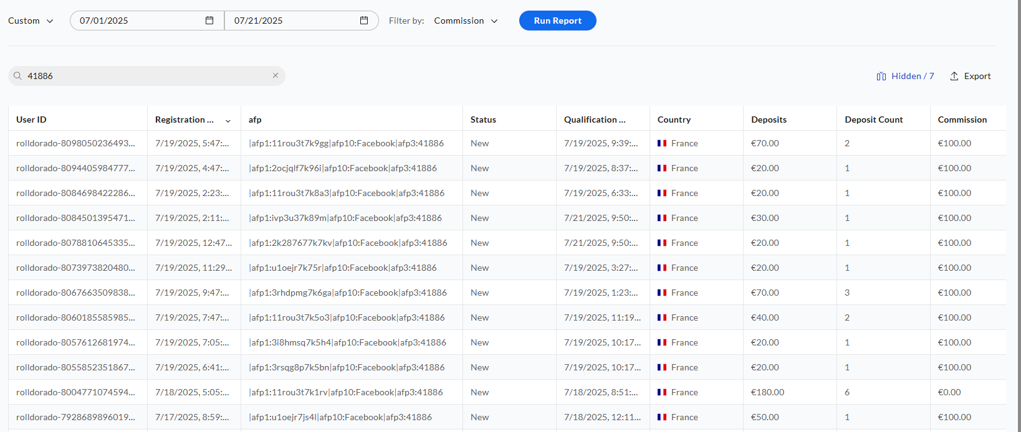Click France flag in rolldorado-8098050236493 row
Image resolution: width=1021 pixels, height=432 pixels.
662,143
